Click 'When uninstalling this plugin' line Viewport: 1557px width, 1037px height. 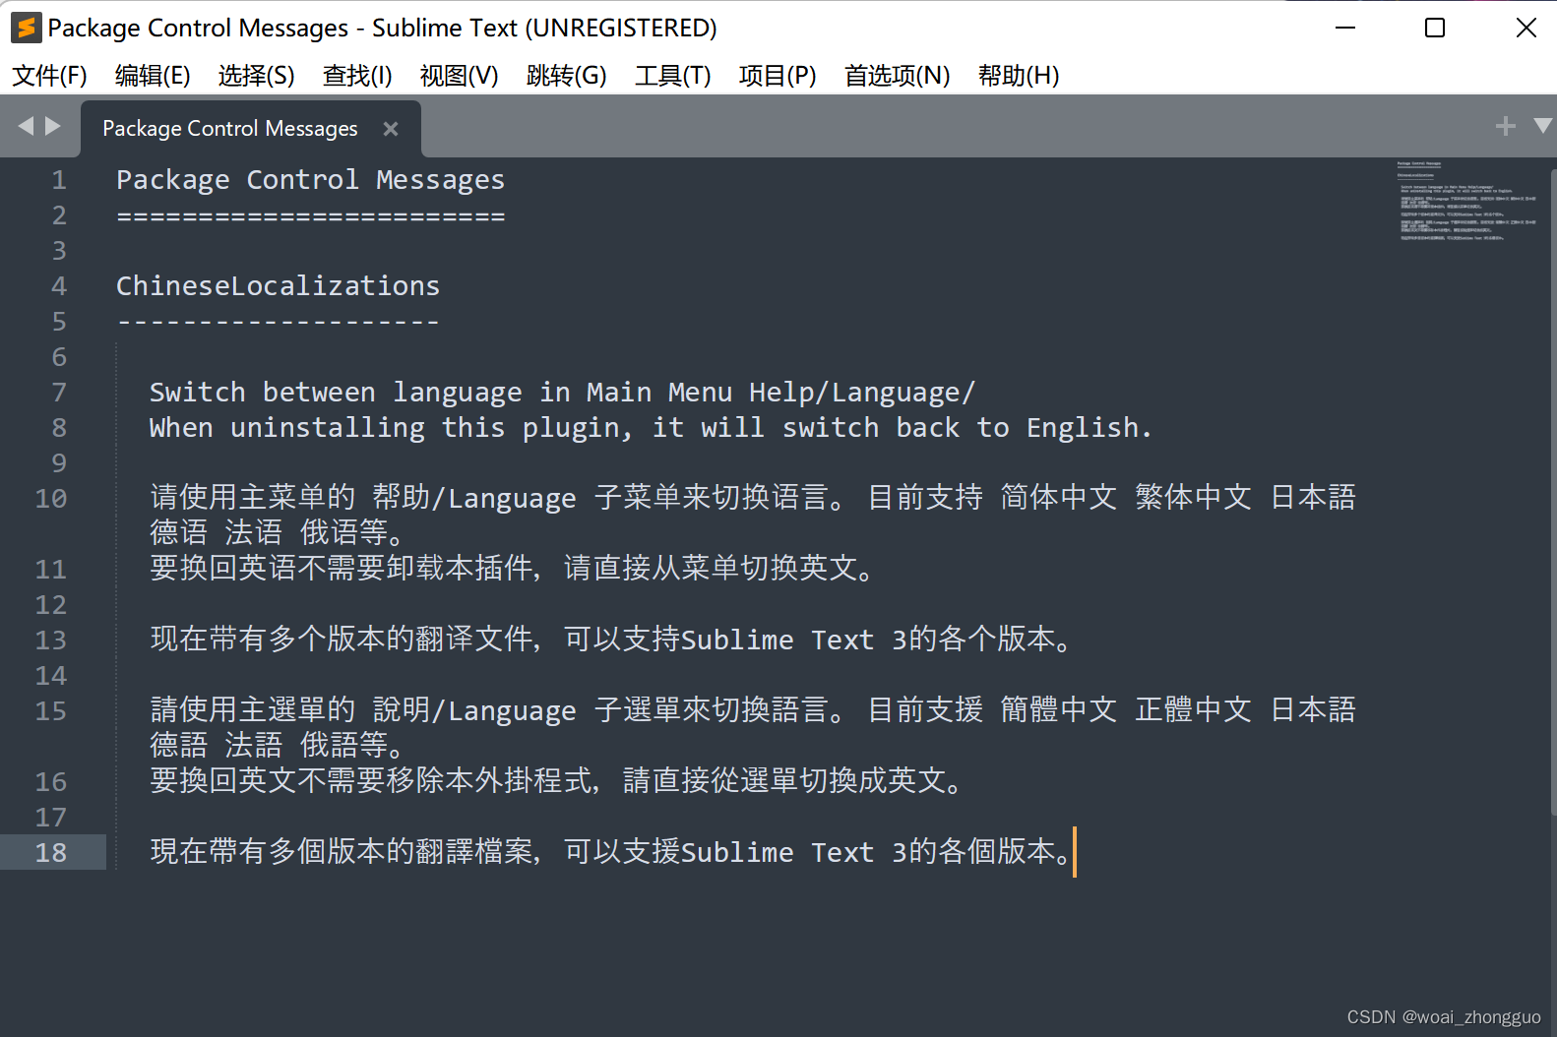point(650,428)
